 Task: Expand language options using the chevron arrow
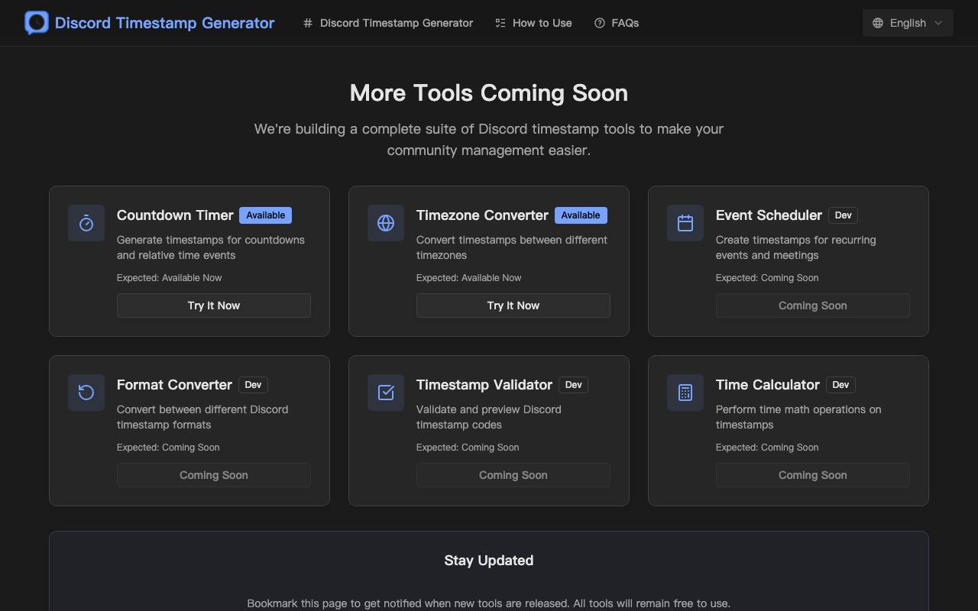point(939,23)
